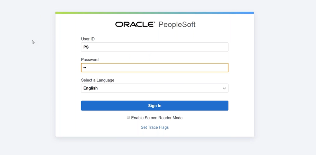316x155 pixels.
Task: Click the masked password dots
Action: (85, 68)
